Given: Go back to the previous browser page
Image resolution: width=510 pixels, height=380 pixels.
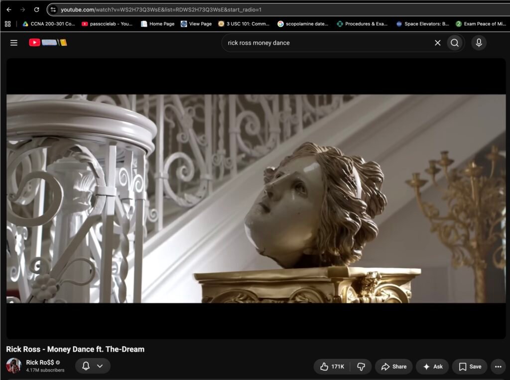Looking at the screenshot, I should (9, 10).
